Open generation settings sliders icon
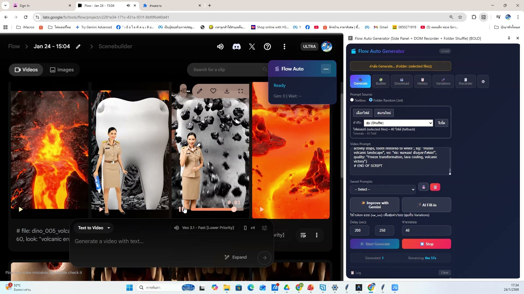 point(264,228)
